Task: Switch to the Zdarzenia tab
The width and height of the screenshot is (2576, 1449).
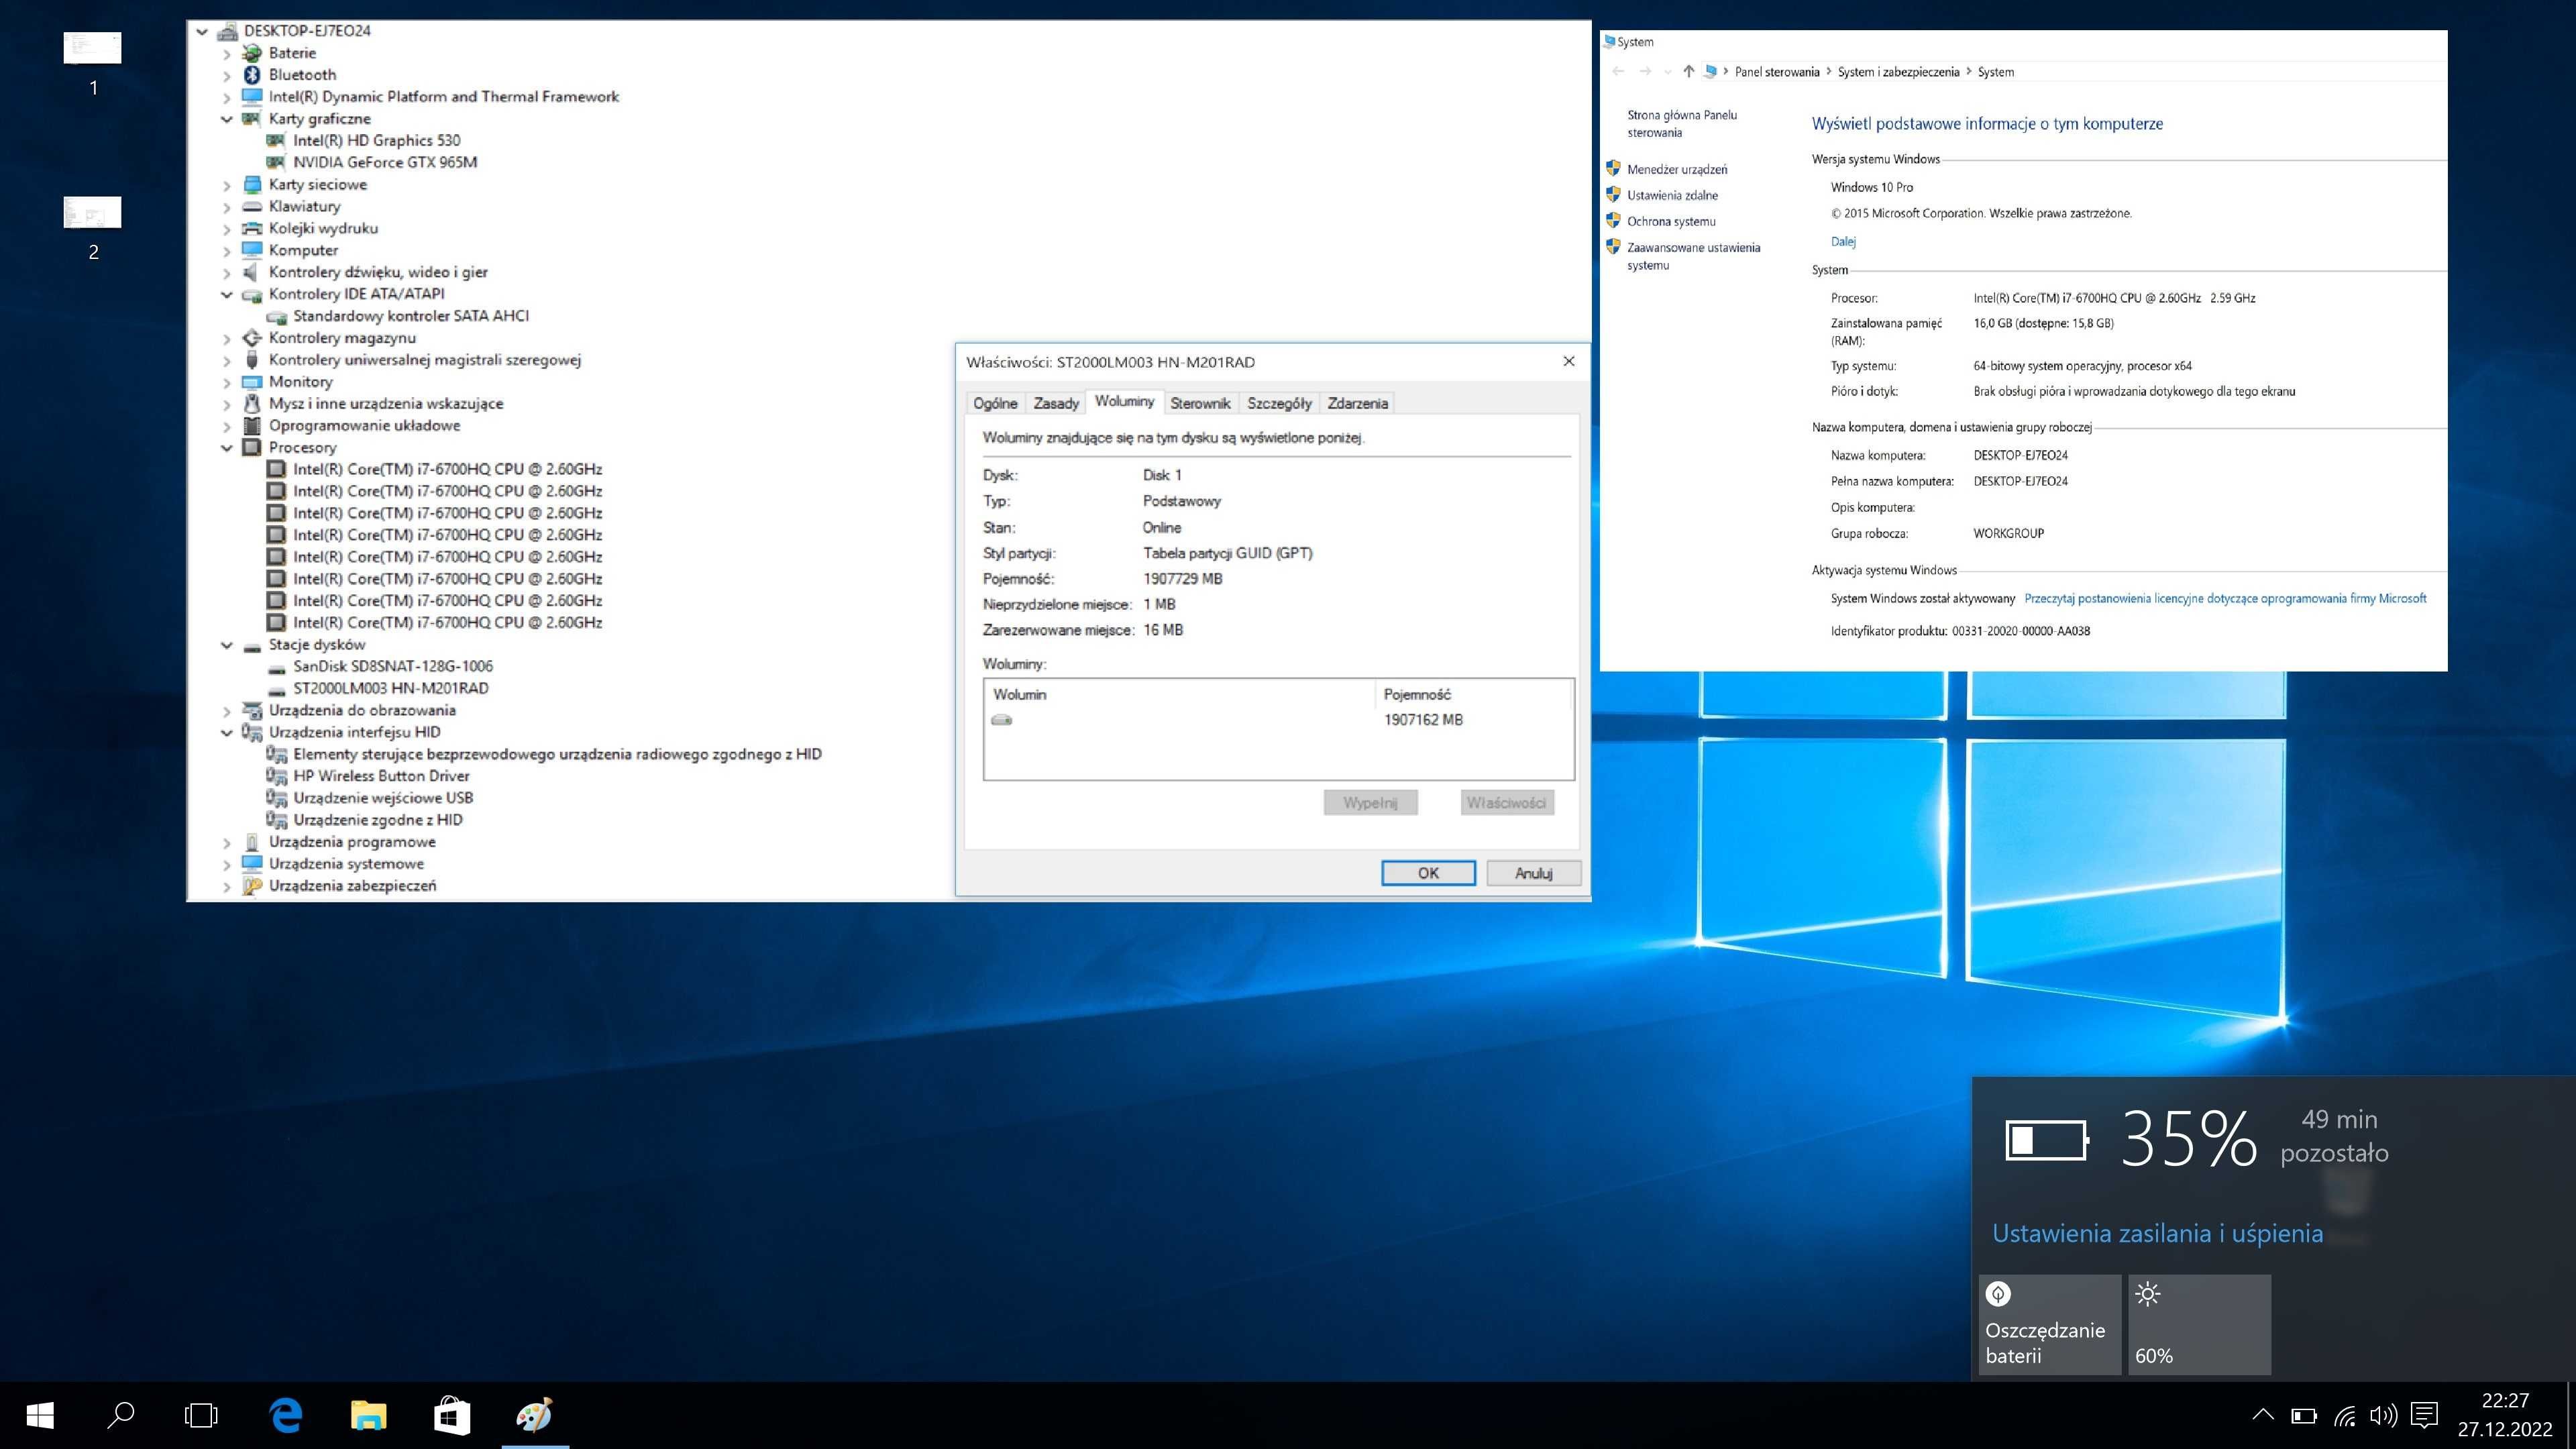Action: pos(1357,403)
